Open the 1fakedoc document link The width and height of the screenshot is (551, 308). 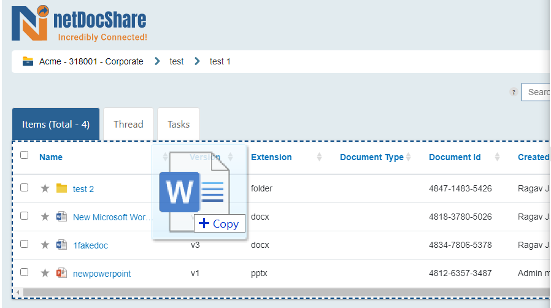(90, 245)
